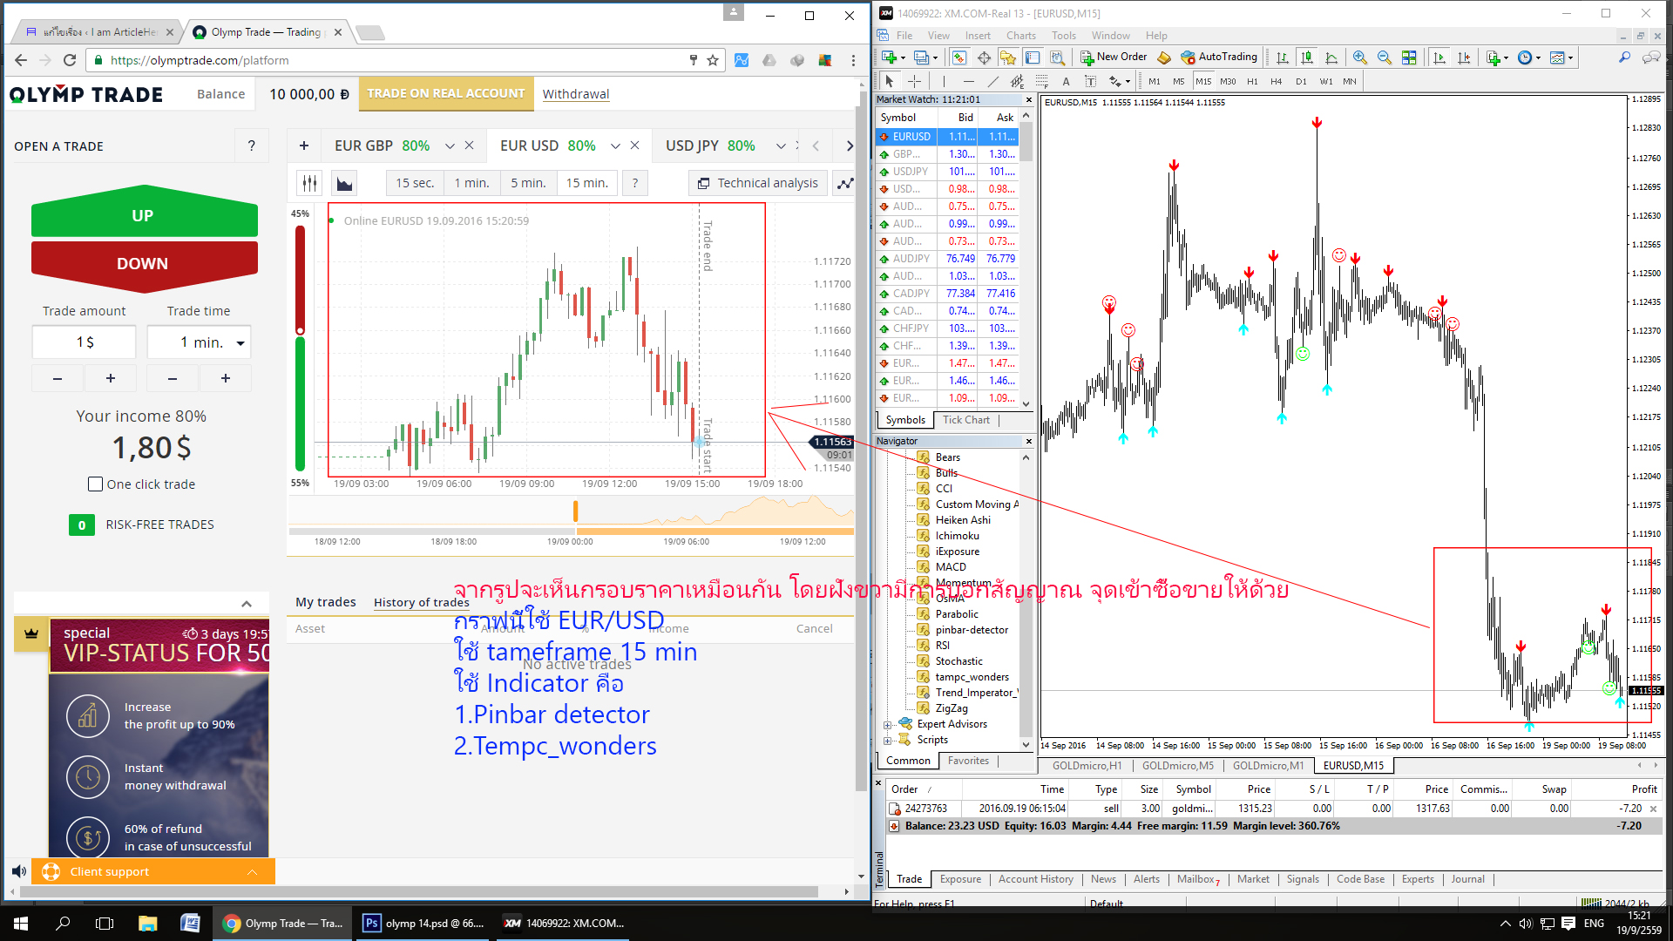Viewport: 1673px width, 941px height.
Task: Switch chart to bar chart icon
Action: tap(1283, 58)
